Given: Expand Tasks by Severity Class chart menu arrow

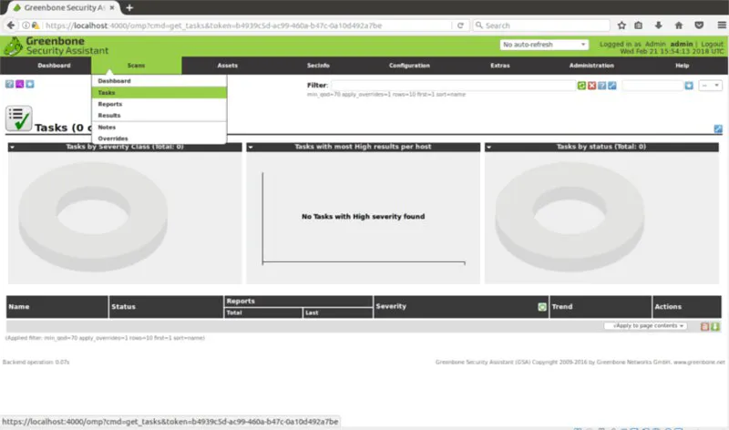Looking at the screenshot, I should (13, 148).
